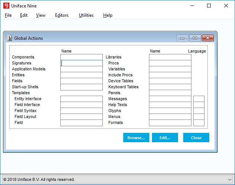Screen dimensions: 235x185
Task: Click the blue Close button
Action: point(196,137)
